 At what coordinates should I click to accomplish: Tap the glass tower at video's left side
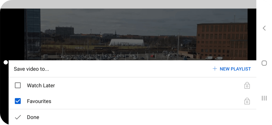click(x=33, y=34)
